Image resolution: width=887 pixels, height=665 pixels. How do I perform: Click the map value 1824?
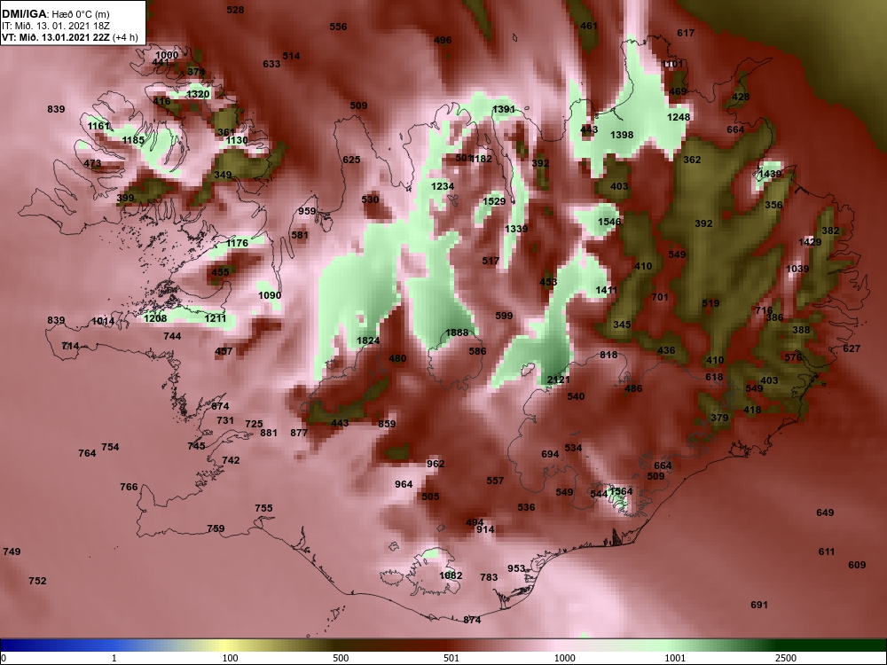pyautogui.click(x=368, y=340)
